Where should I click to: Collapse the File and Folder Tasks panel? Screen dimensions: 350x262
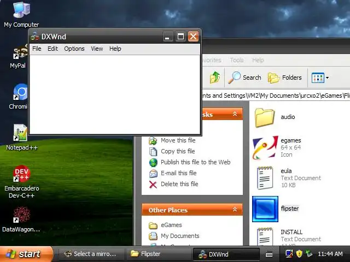(x=235, y=114)
